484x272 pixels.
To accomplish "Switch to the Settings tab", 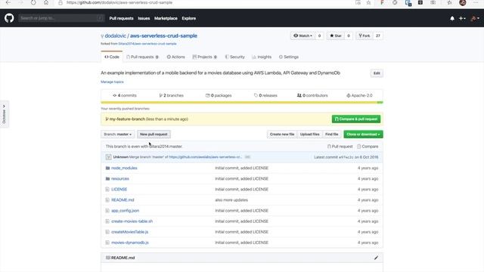I will 289,57.
